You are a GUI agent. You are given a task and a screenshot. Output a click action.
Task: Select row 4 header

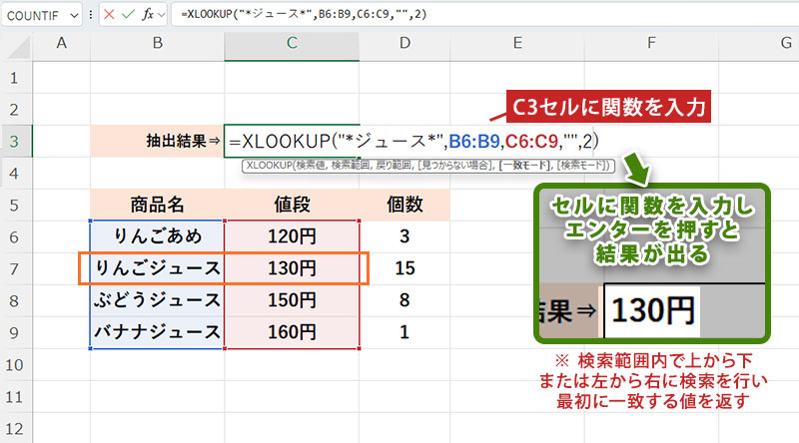tap(14, 174)
